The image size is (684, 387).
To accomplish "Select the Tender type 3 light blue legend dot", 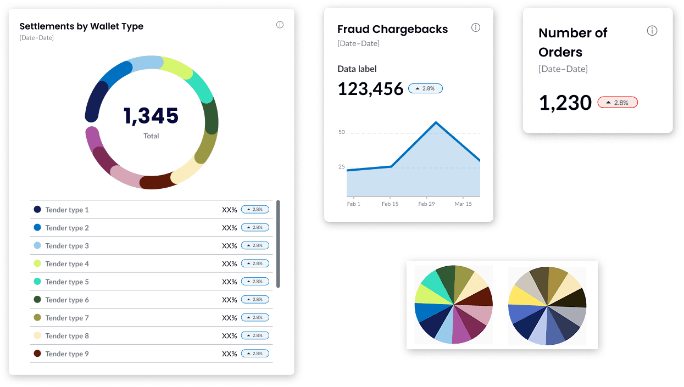I will click(37, 245).
